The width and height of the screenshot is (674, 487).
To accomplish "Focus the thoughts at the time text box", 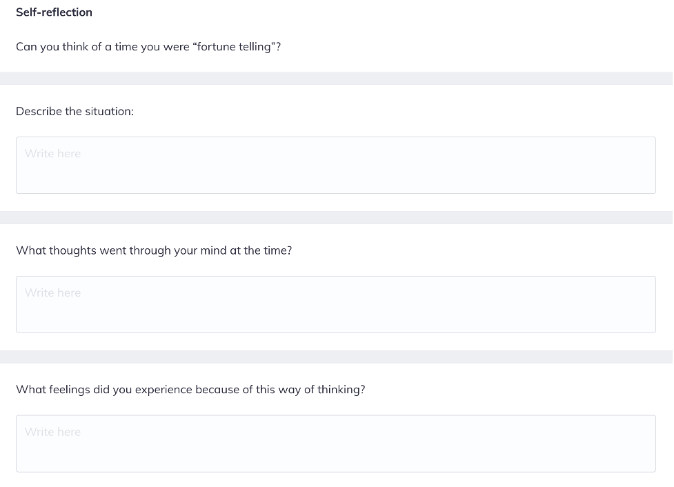I will [x=335, y=305].
